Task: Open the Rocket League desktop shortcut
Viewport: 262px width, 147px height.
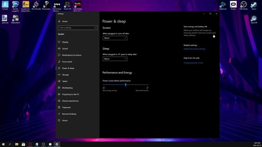Action: (15, 7)
